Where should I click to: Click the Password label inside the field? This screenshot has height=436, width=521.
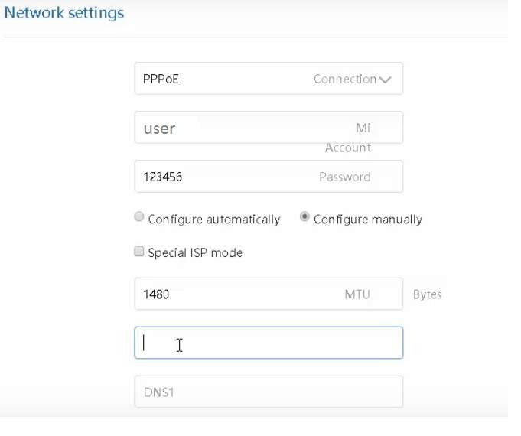[x=344, y=177]
